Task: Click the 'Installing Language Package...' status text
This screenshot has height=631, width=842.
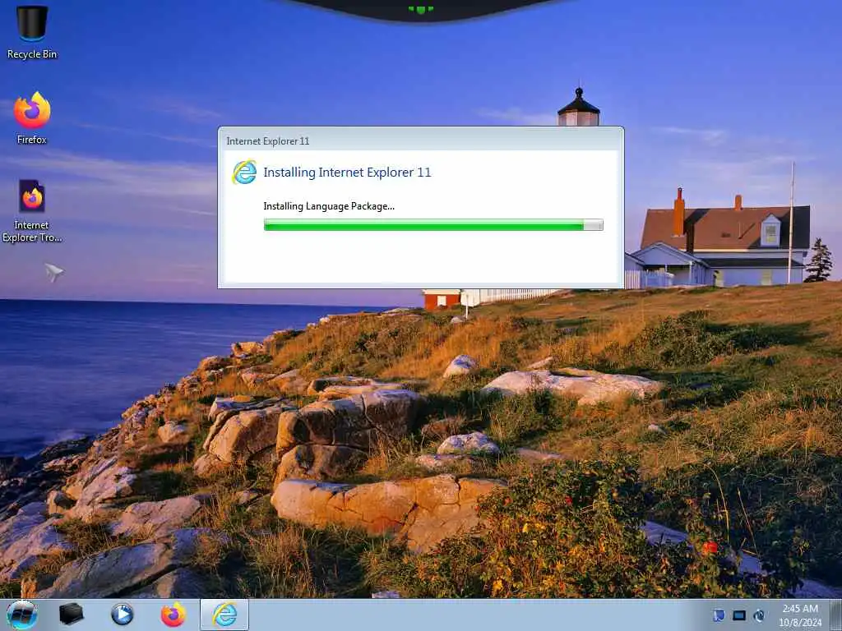Action: click(329, 206)
